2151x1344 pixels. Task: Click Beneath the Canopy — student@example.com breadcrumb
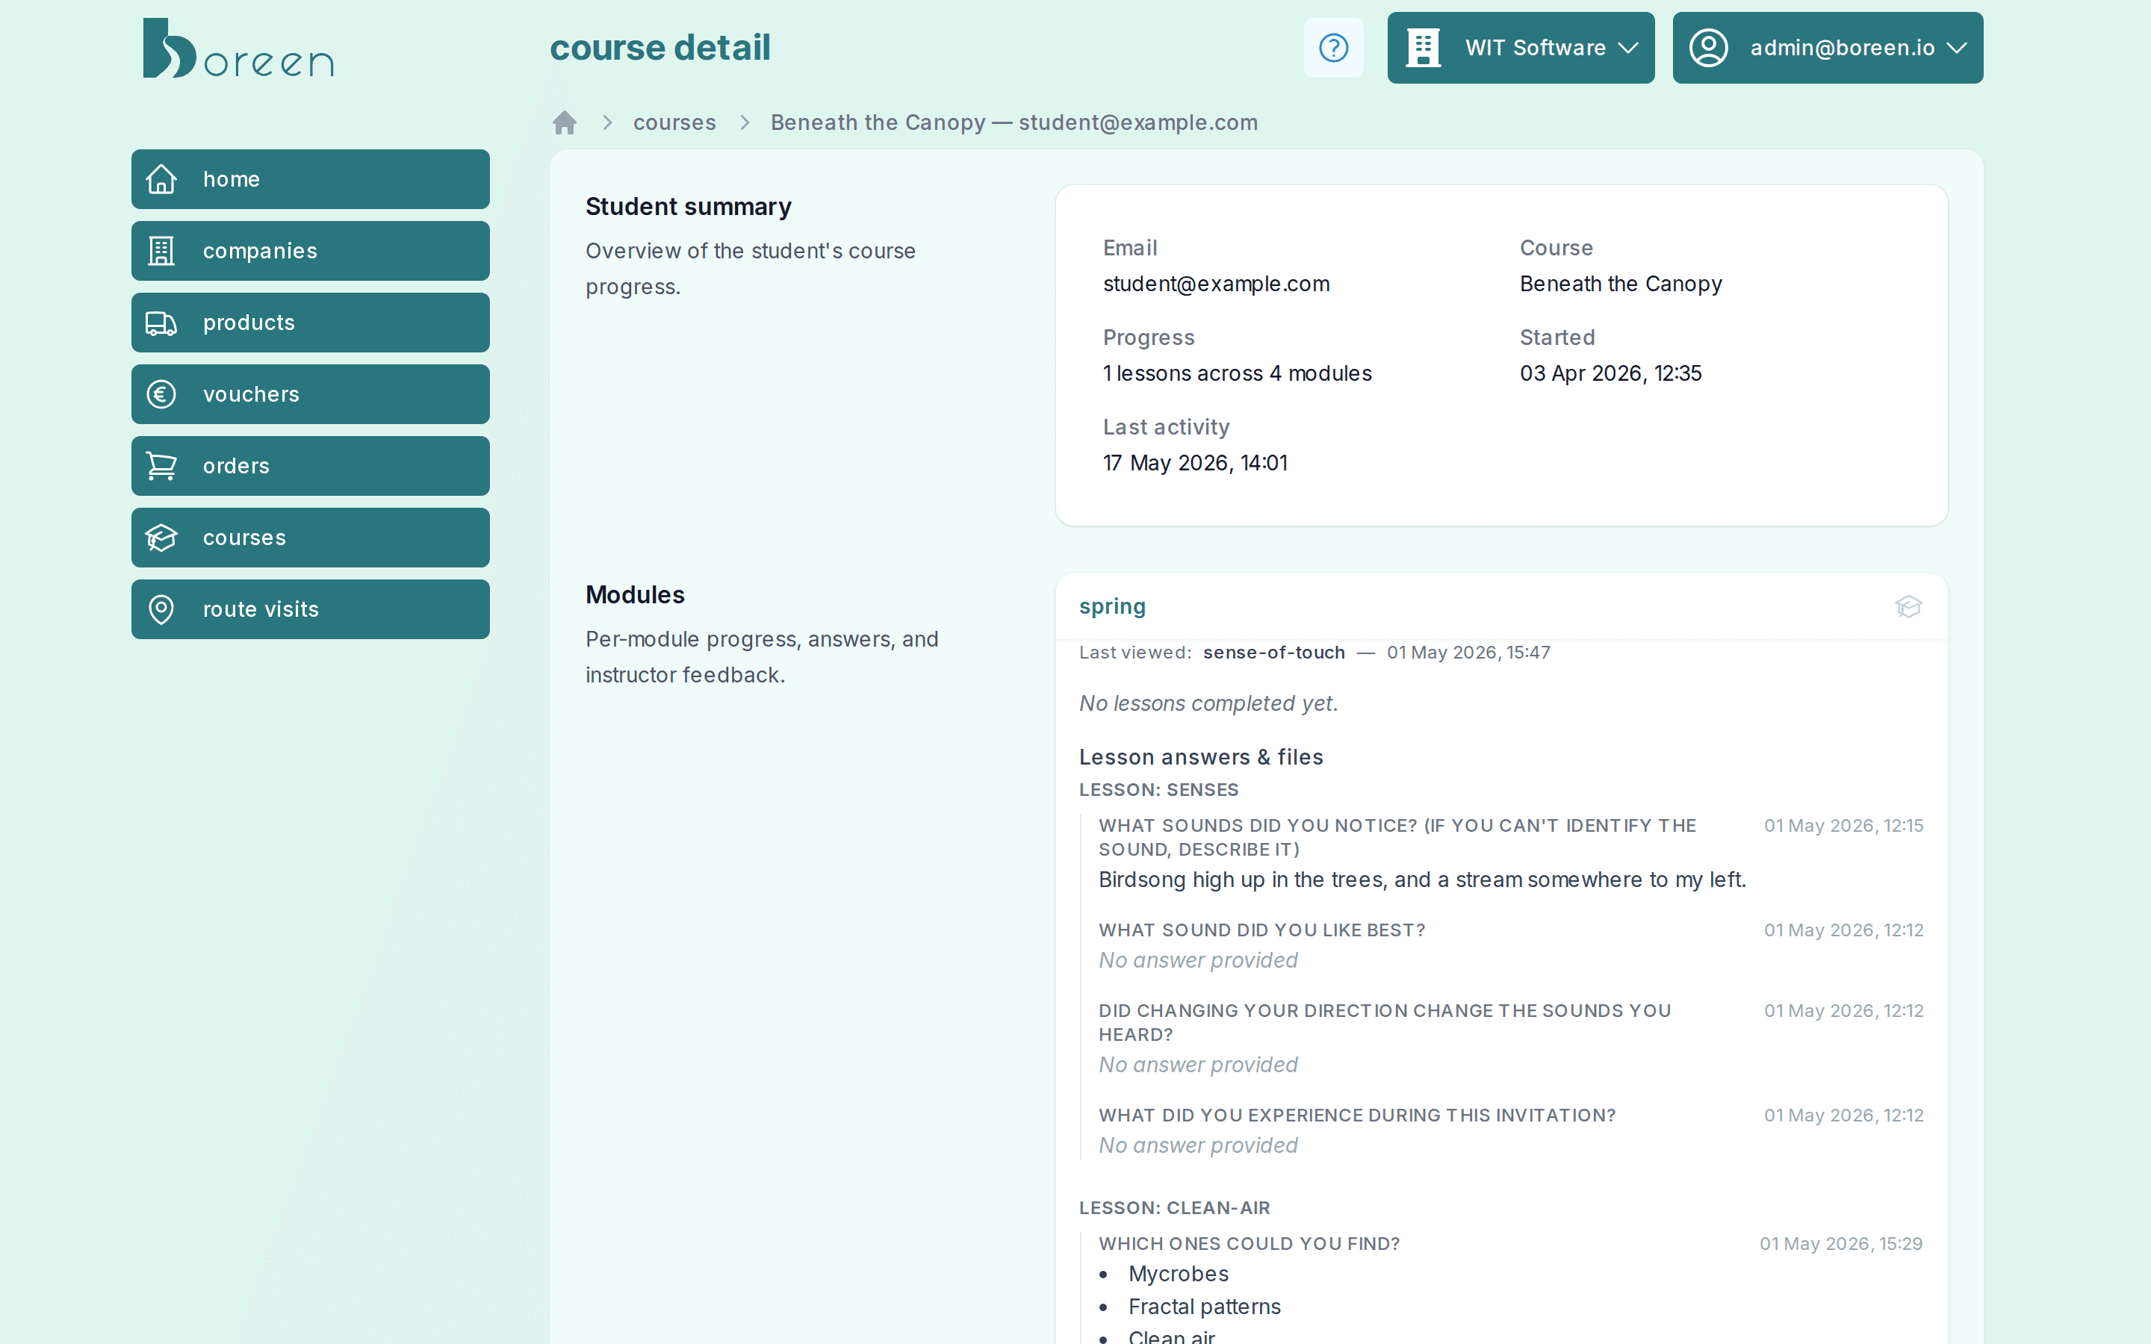pos(1014,122)
